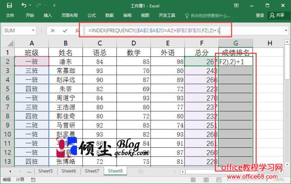
Task: Open Ribbon Display Options icon
Action: click(236, 5)
